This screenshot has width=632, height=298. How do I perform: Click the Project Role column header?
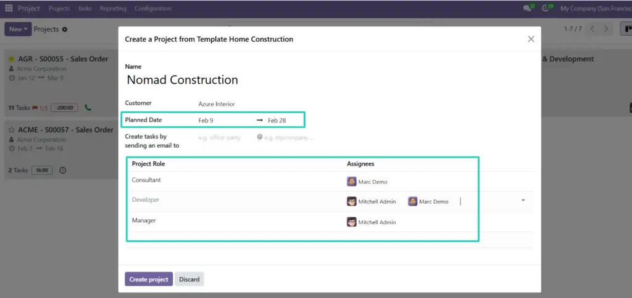148,164
